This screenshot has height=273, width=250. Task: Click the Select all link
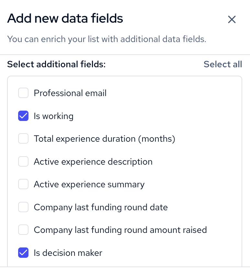click(x=222, y=64)
